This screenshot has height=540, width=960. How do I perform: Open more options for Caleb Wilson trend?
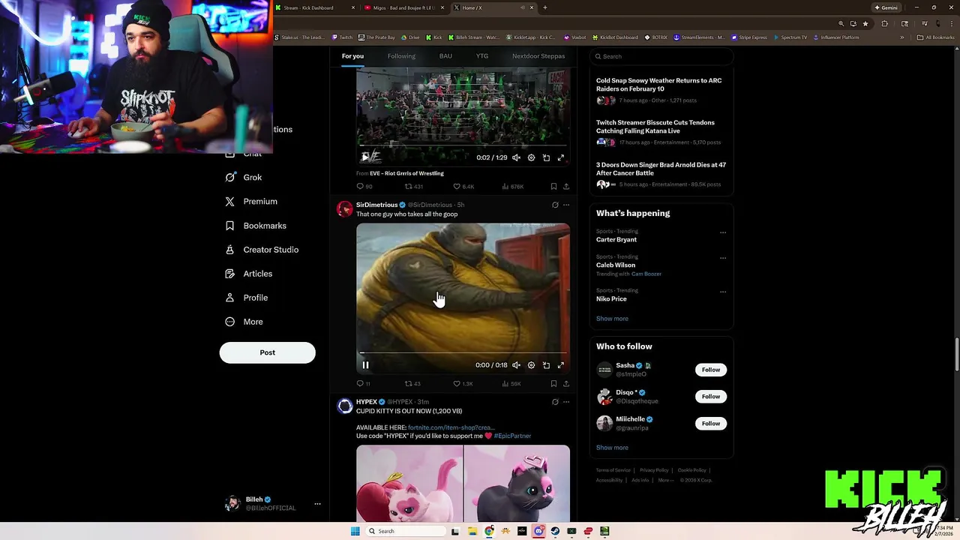point(723,258)
